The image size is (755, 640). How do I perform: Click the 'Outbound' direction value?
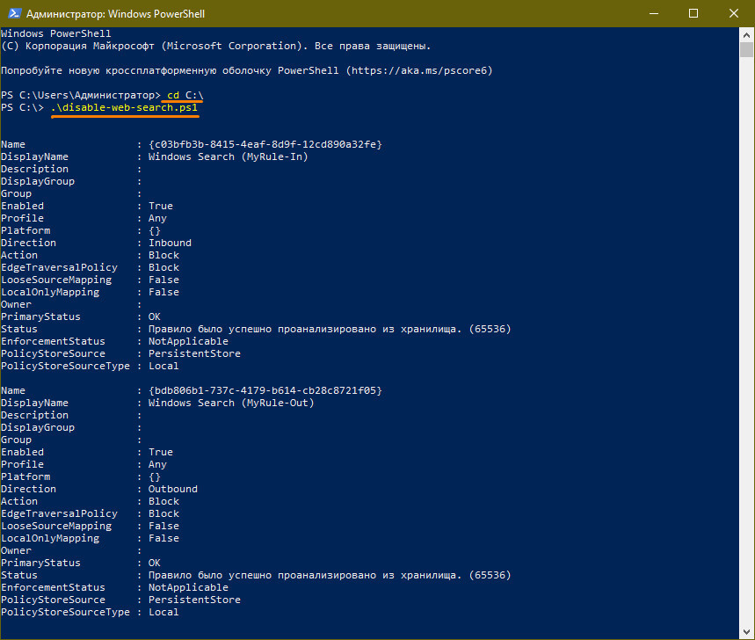(x=173, y=489)
